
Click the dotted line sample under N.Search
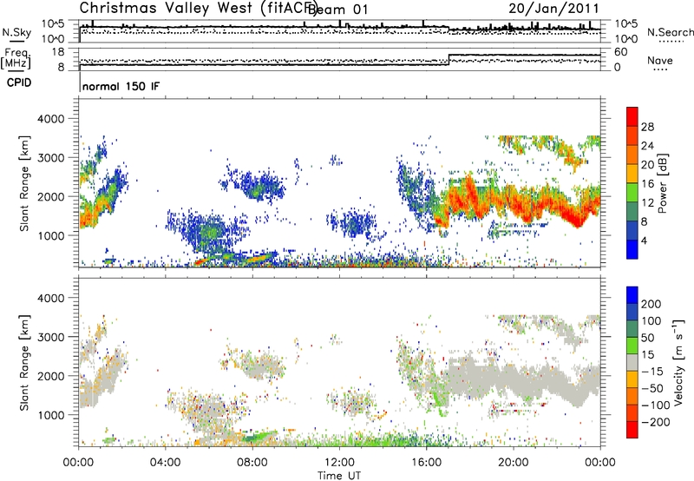tap(671, 42)
